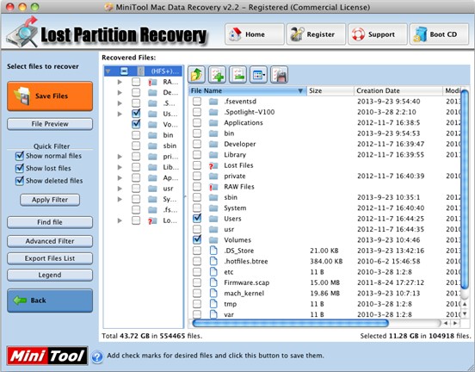Click the horizontal scrollbar thumb of file list
This screenshot has width=475, height=372.
pyautogui.click(x=290, y=323)
